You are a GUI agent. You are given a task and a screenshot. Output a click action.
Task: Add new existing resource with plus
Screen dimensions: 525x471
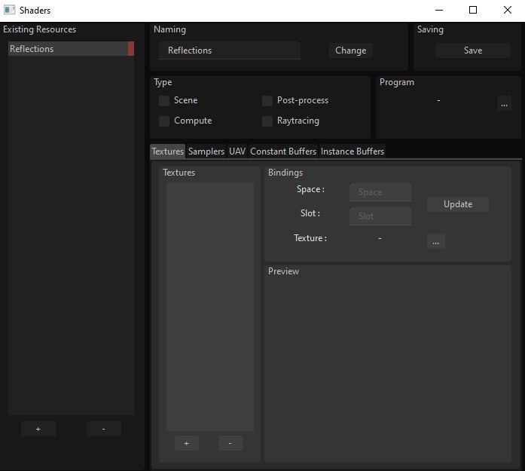click(38, 429)
